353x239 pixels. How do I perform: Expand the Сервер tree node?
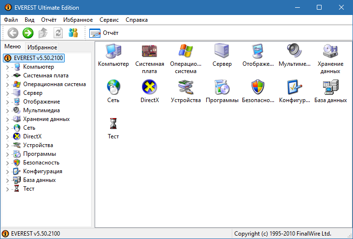7,93
